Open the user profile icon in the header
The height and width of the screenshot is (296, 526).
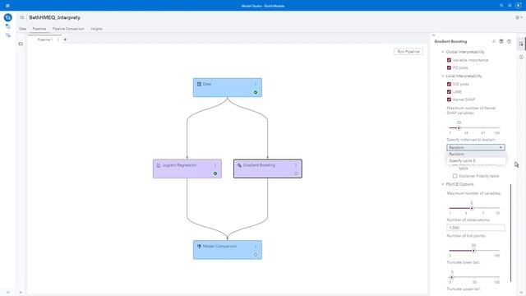coord(519,6)
